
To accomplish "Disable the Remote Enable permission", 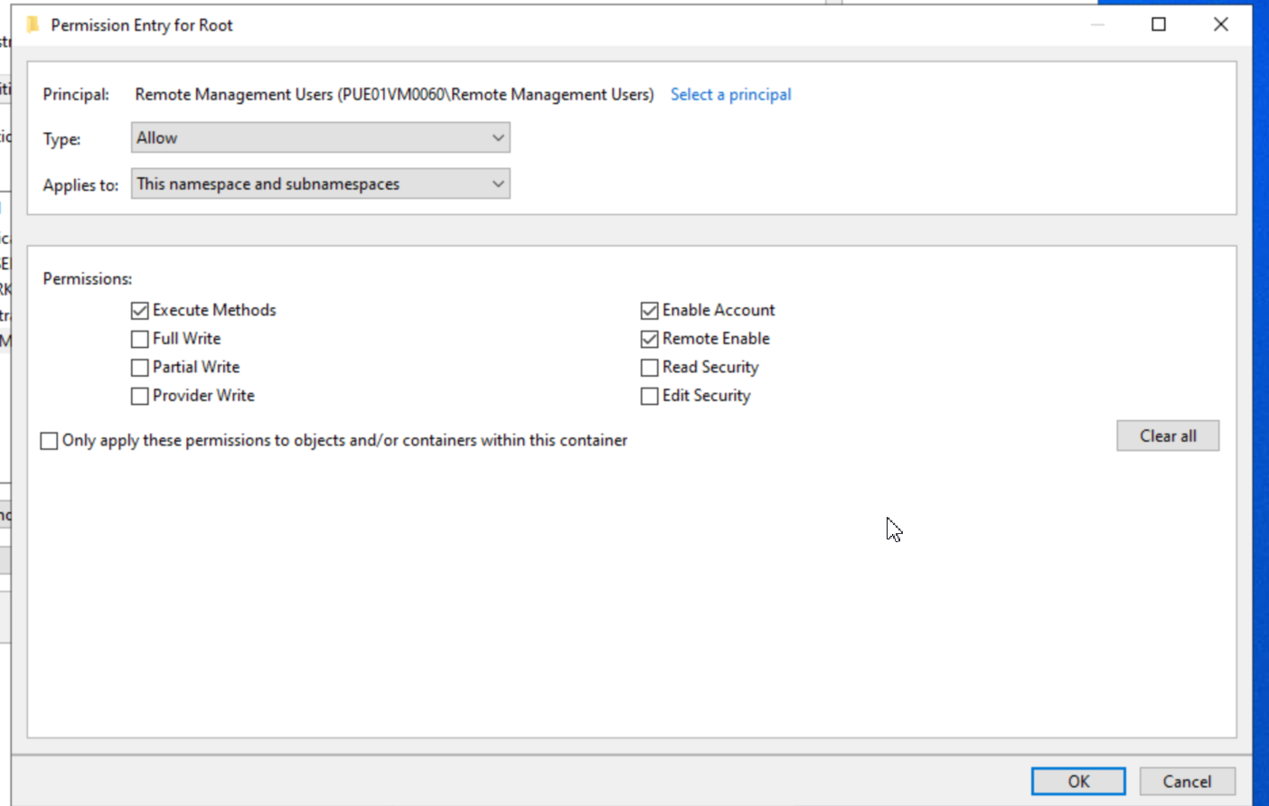I will [x=649, y=339].
